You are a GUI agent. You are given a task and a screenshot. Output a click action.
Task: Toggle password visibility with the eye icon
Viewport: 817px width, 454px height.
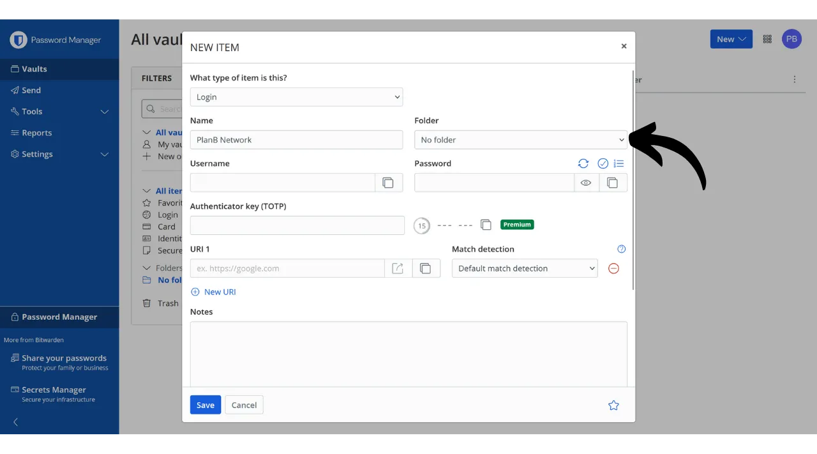pyautogui.click(x=586, y=183)
